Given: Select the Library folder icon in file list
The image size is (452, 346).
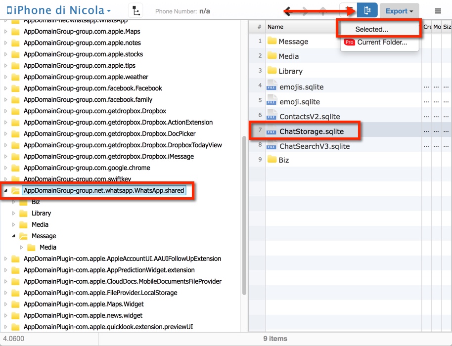Looking at the screenshot, I should (x=272, y=70).
